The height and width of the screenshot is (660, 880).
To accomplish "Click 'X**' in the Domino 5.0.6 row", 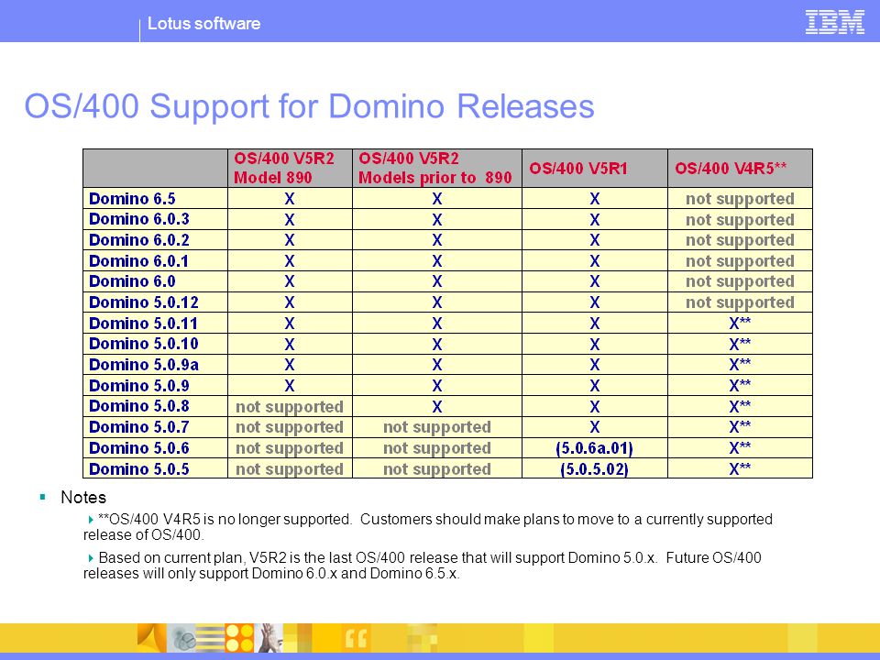I will click(x=740, y=448).
